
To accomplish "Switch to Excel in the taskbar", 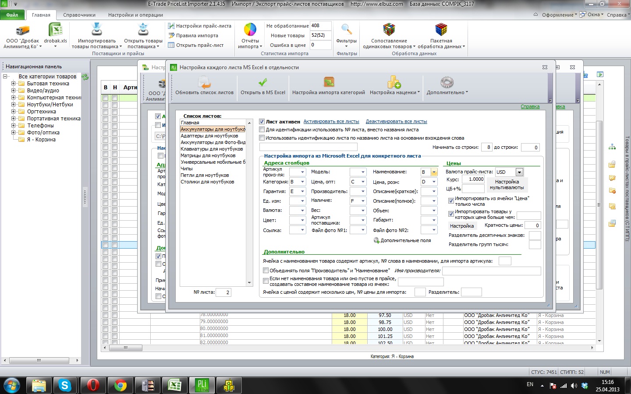I will click(x=175, y=385).
